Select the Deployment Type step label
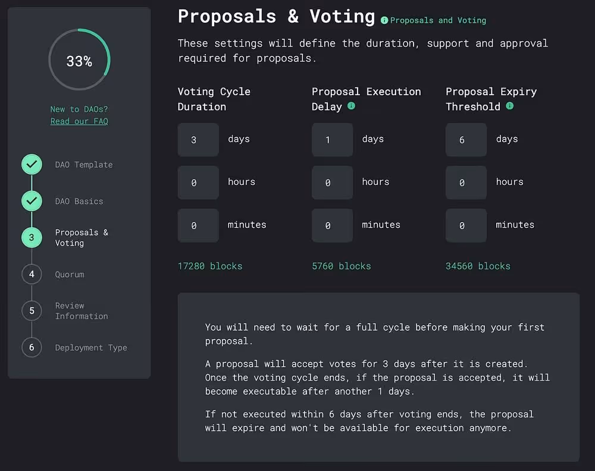Screen dimensions: 595x471 90,347
